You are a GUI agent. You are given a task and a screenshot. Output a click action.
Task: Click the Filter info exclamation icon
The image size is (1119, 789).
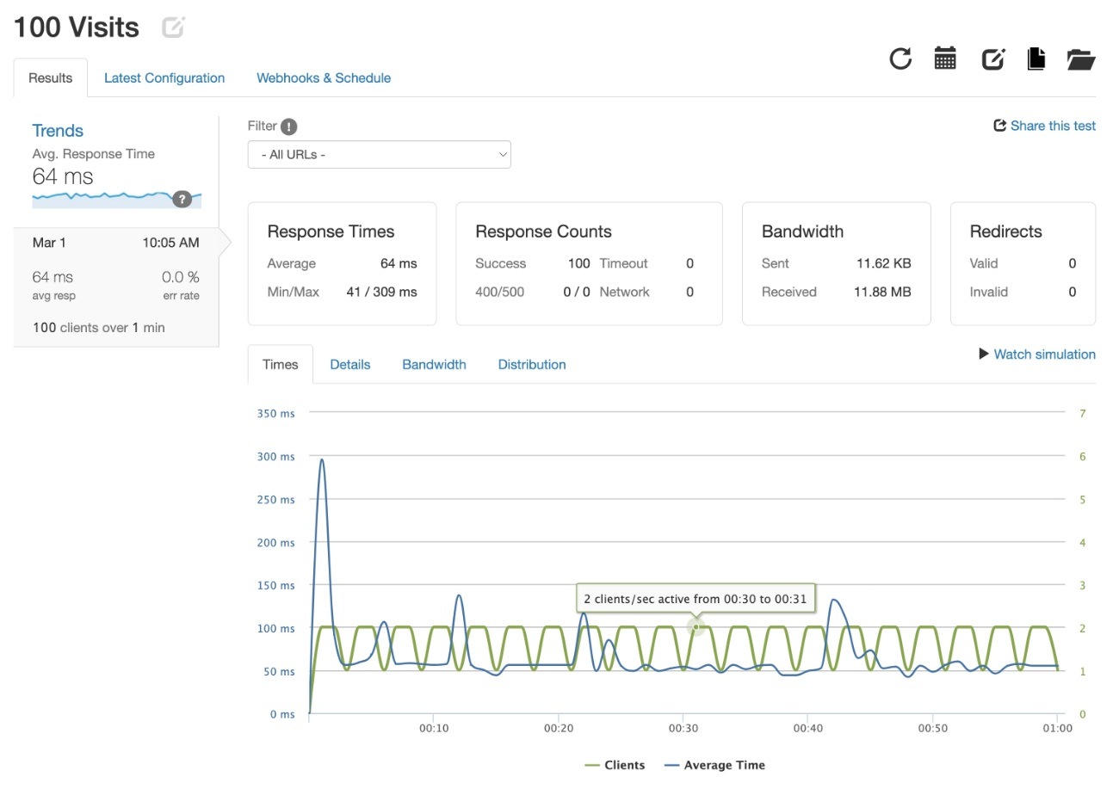[x=289, y=126]
